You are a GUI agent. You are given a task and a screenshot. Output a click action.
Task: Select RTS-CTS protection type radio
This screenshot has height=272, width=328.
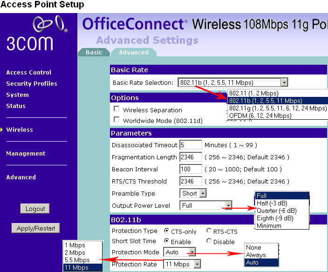coord(209,231)
